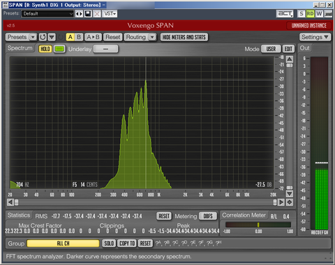The width and height of the screenshot is (335, 265).
Task: Open the Metering DBFS selector
Action: pos(208,216)
